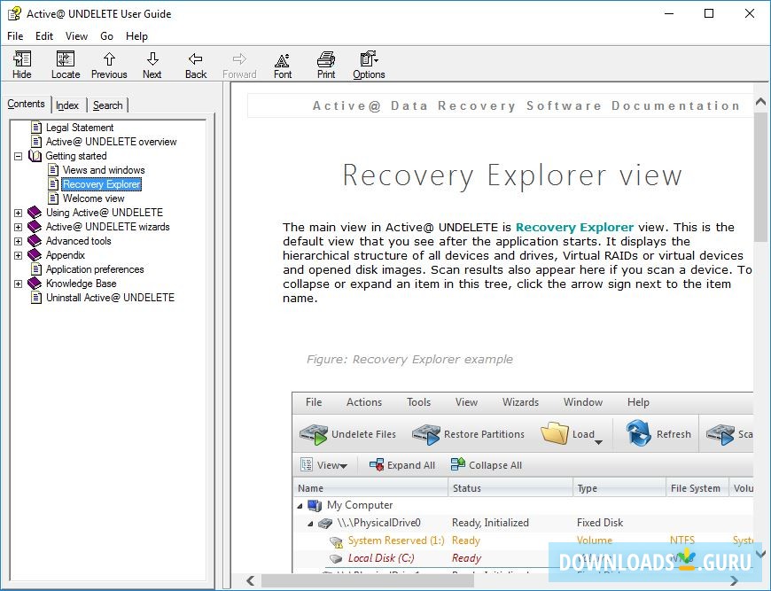Click the Recovery Explorer green link
Image resolution: width=771 pixels, height=591 pixels.
(574, 227)
